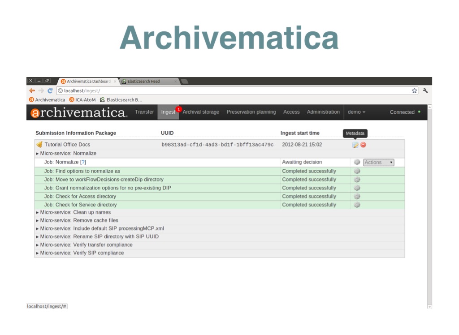Click the Metadata report icon

(355, 145)
